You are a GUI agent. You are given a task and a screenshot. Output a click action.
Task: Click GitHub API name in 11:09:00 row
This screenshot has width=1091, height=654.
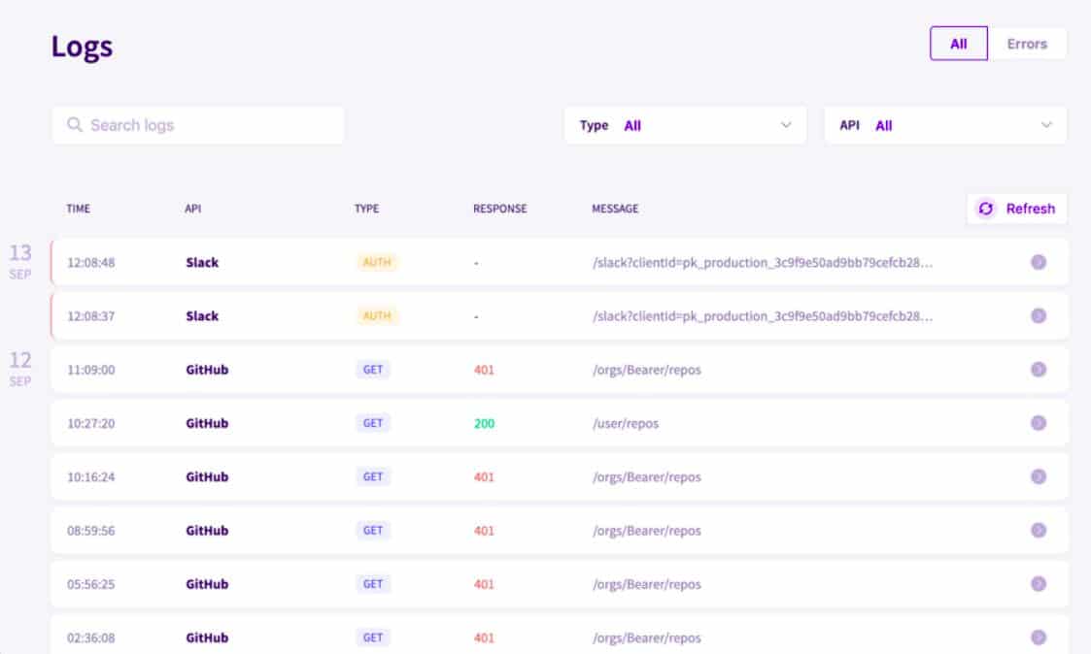(x=207, y=369)
